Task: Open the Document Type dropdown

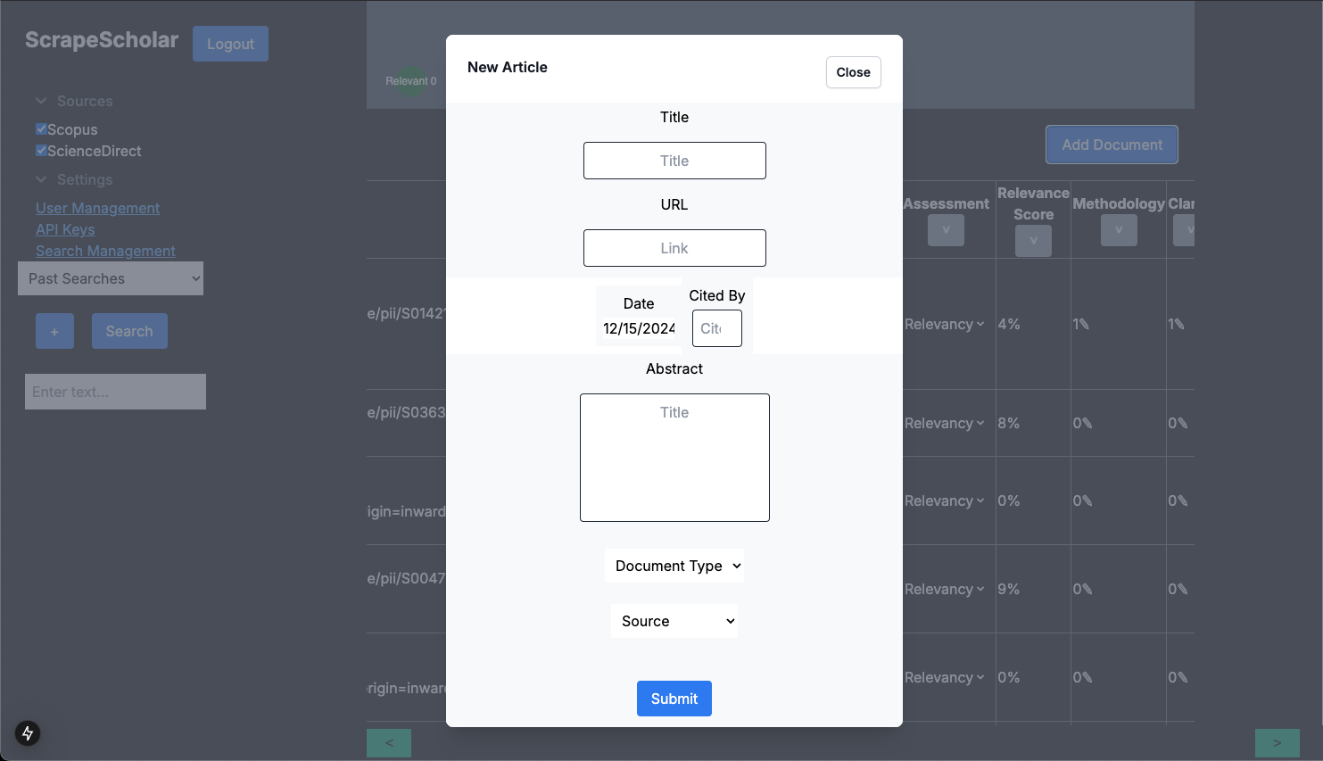Action: click(x=674, y=566)
